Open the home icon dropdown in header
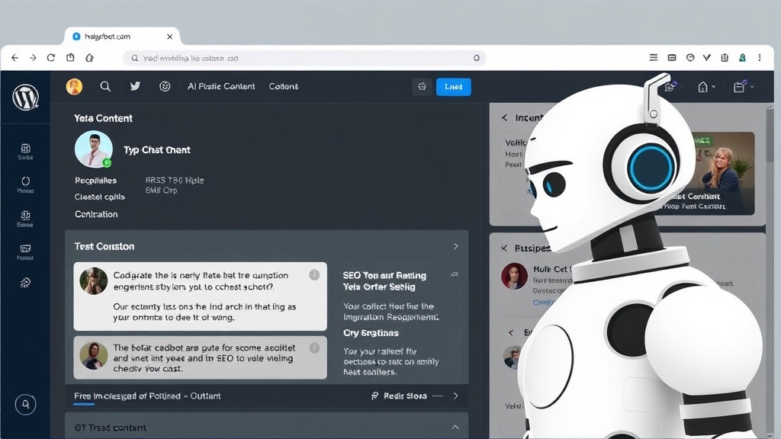Screen dimensions: 781x439 pos(706,87)
